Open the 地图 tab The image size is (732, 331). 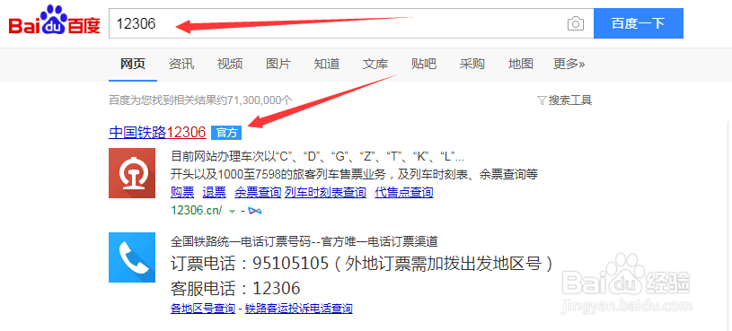pyautogui.click(x=521, y=64)
